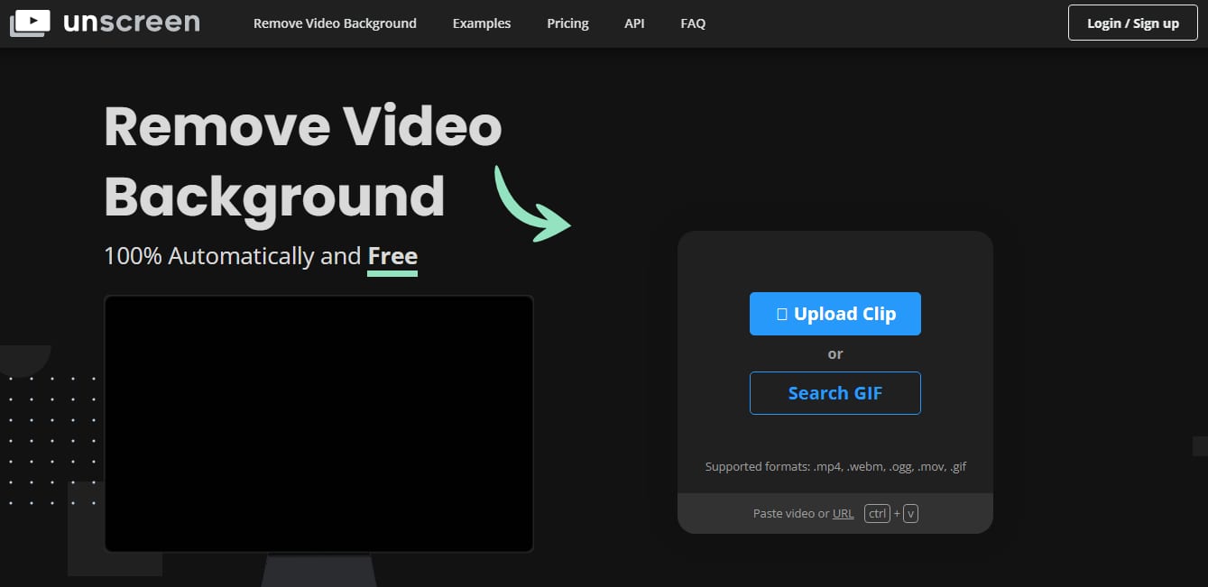Switch to the Examples page
Image resolution: width=1208 pixels, height=587 pixels.
point(481,23)
